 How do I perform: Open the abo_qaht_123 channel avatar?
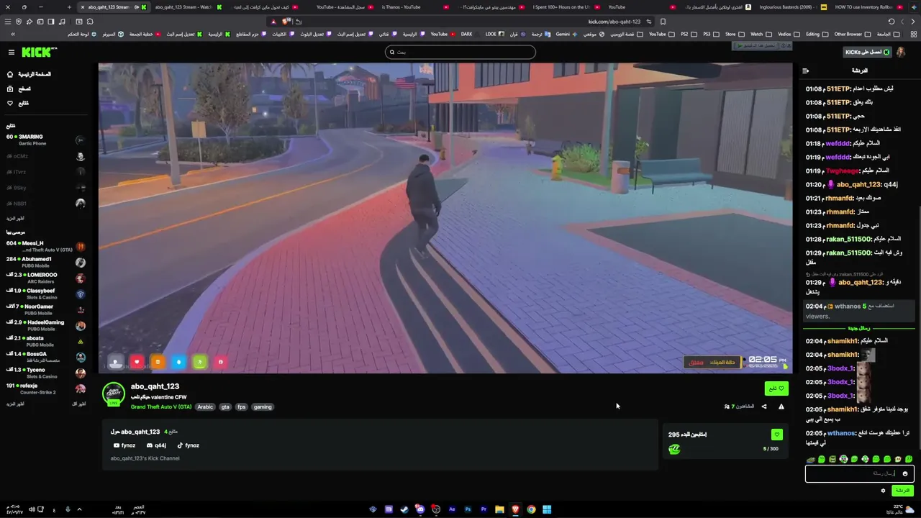(x=113, y=394)
